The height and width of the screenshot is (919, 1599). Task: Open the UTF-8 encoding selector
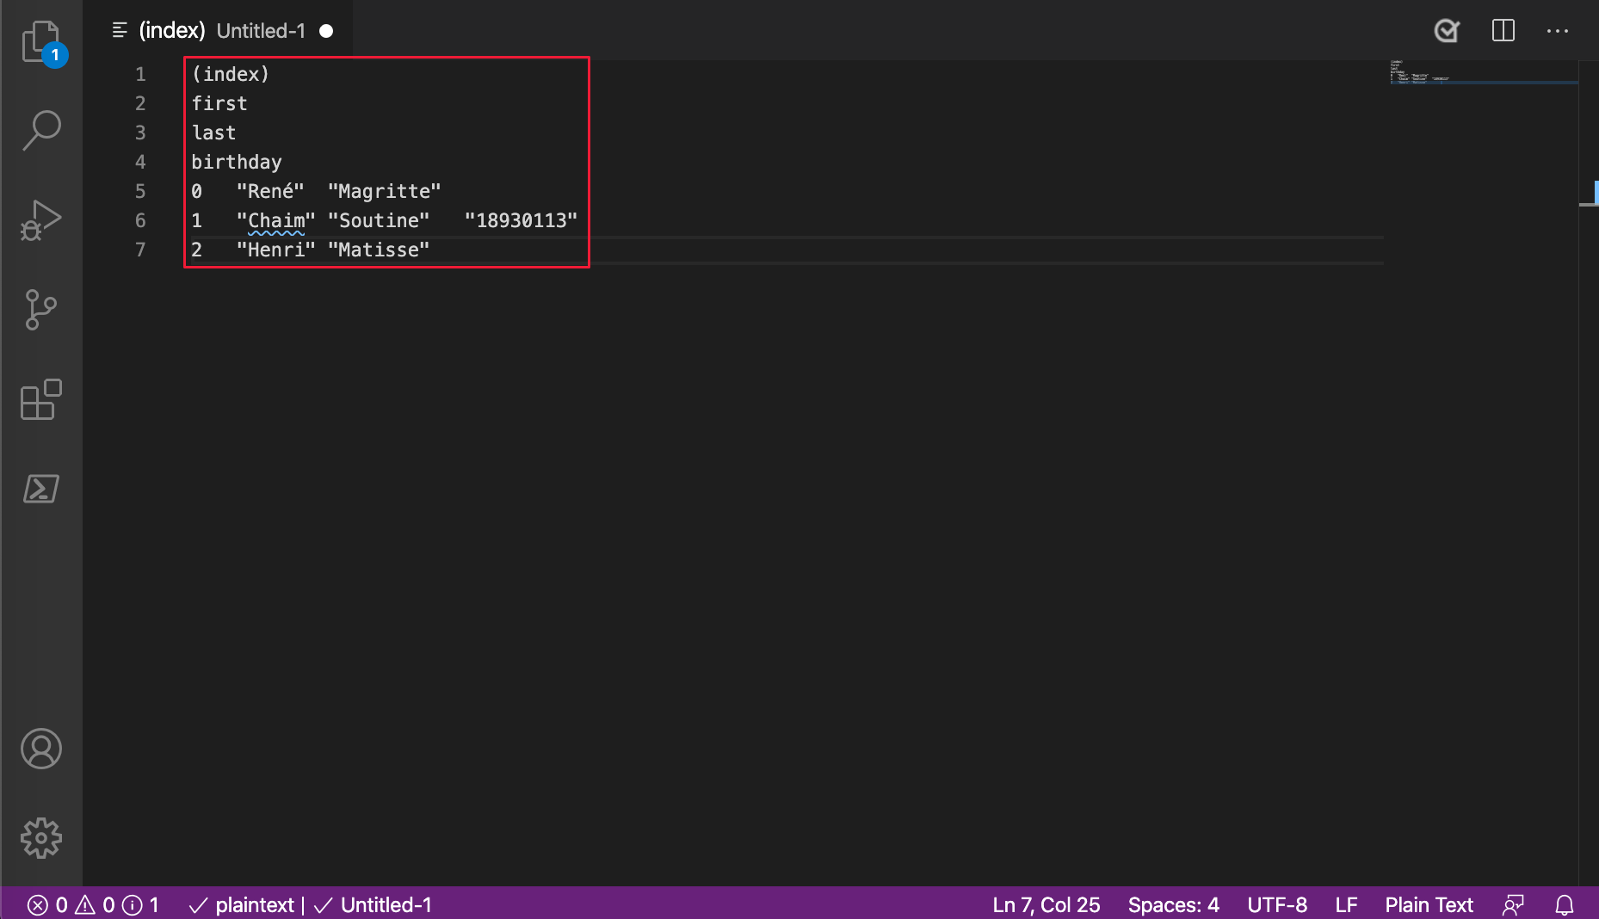click(1277, 904)
